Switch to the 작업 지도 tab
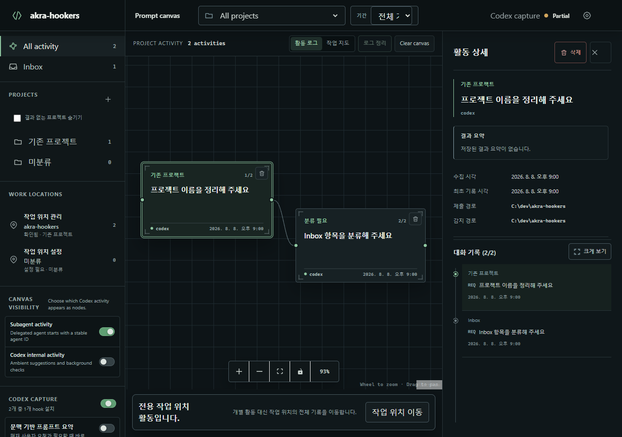This screenshot has width=622, height=437. [338, 43]
